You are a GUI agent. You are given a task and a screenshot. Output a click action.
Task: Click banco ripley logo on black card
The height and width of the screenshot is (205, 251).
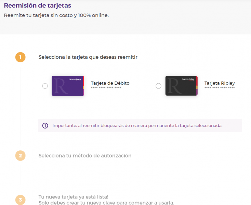[x=188, y=79]
